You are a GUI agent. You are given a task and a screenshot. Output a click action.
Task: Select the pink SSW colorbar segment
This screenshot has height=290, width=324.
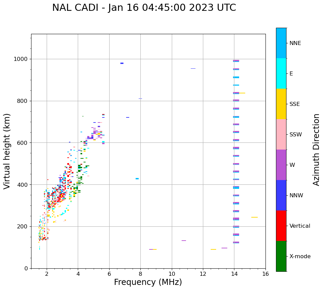pyautogui.click(x=281, y=134)
